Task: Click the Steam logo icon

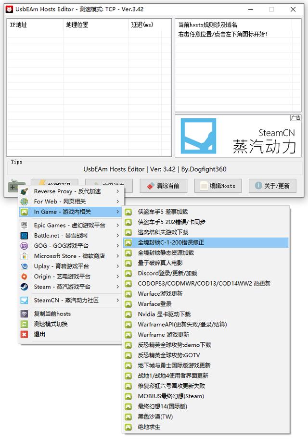Action: pos(24,287)
